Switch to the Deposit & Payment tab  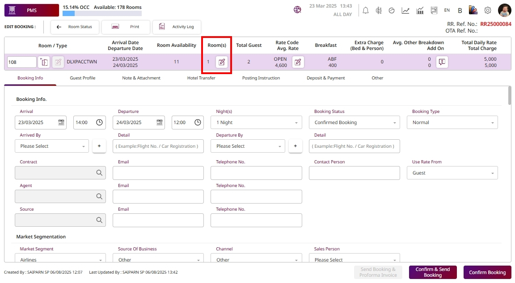coord(325,78)
